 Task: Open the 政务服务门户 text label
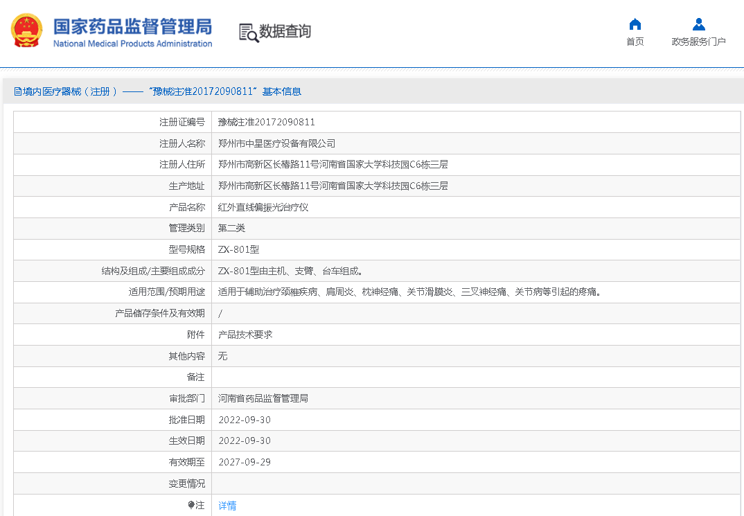point(698,42)
